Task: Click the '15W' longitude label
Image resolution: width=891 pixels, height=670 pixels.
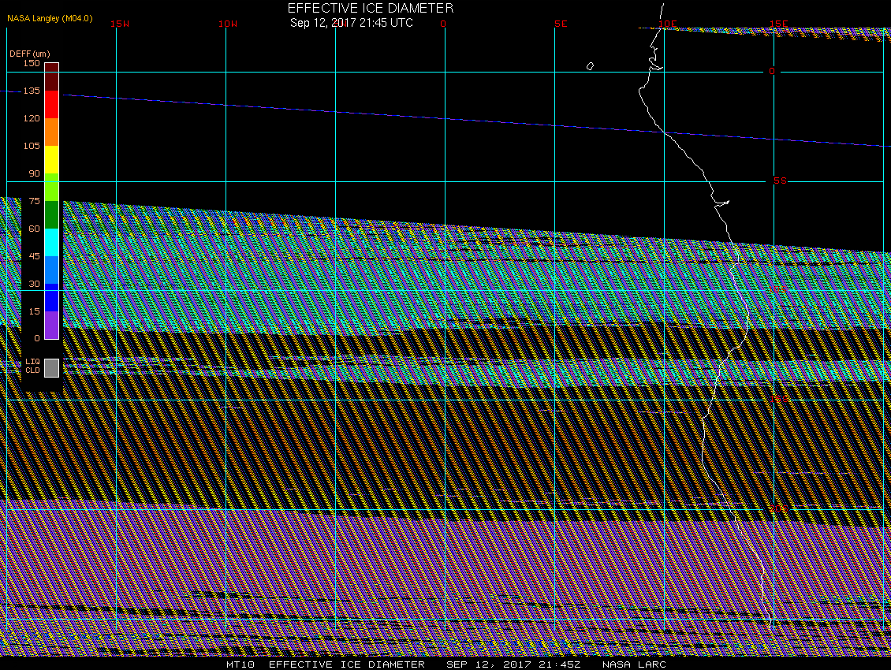Action: (x=120, y=24)
